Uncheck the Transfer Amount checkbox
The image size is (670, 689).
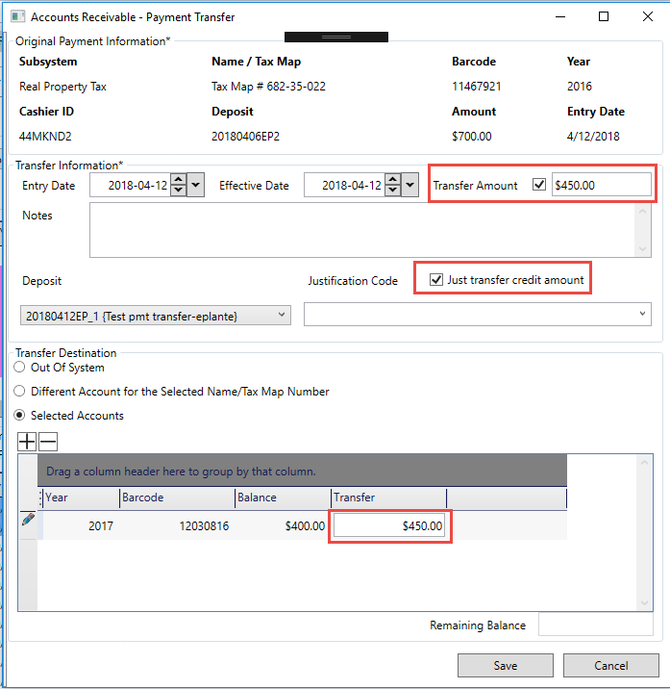(x=539, y=185)
